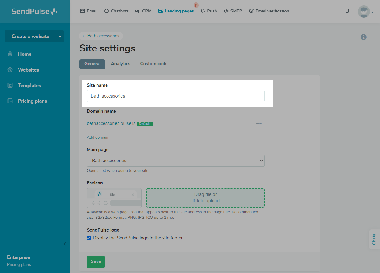The image size is (380, 273).
Task: Click the favicon preview thumbnail
Action: tap(114, 198)
